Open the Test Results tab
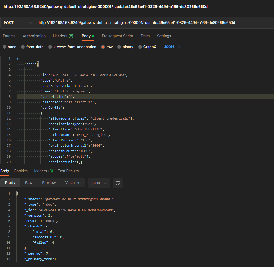This screenshot has height=267, width=274. pos(68,171)
